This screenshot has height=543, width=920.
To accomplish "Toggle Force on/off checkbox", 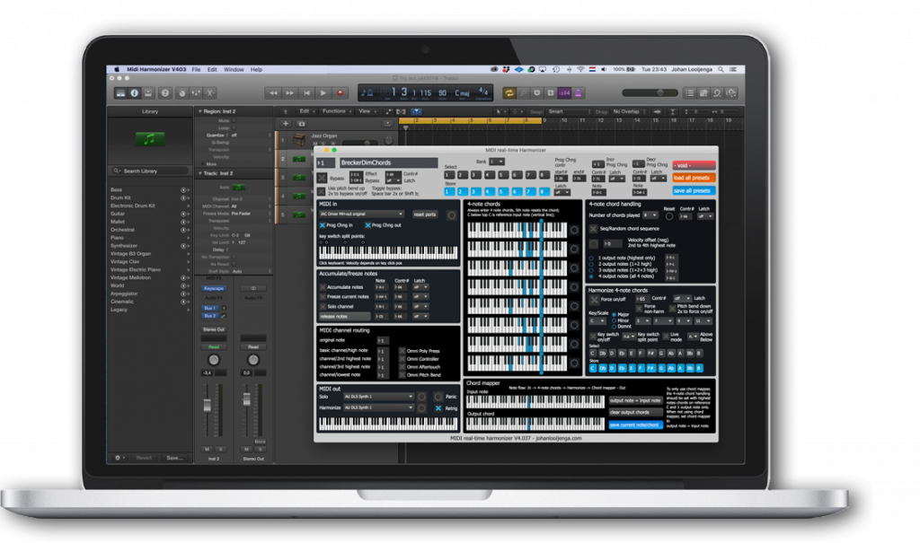I will 594,299.
